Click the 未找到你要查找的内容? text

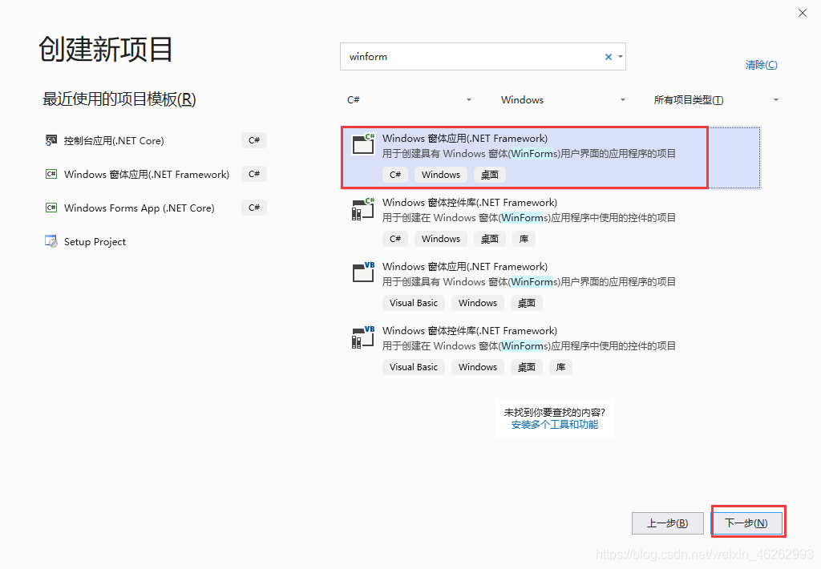point(555,413)
